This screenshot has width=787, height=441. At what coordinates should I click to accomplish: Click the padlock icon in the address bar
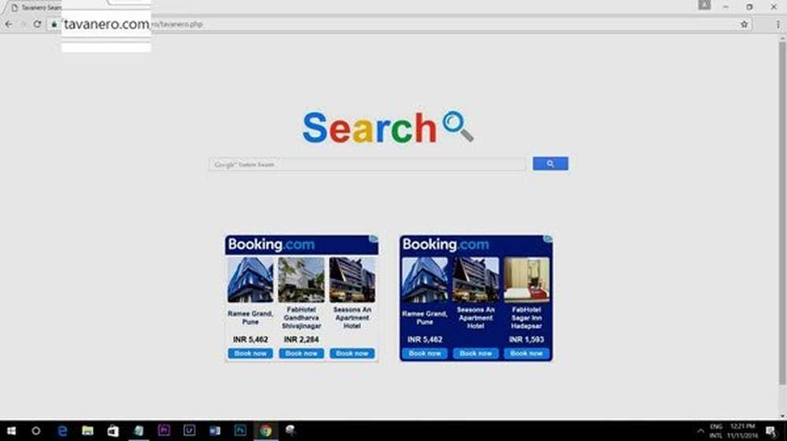54,24
